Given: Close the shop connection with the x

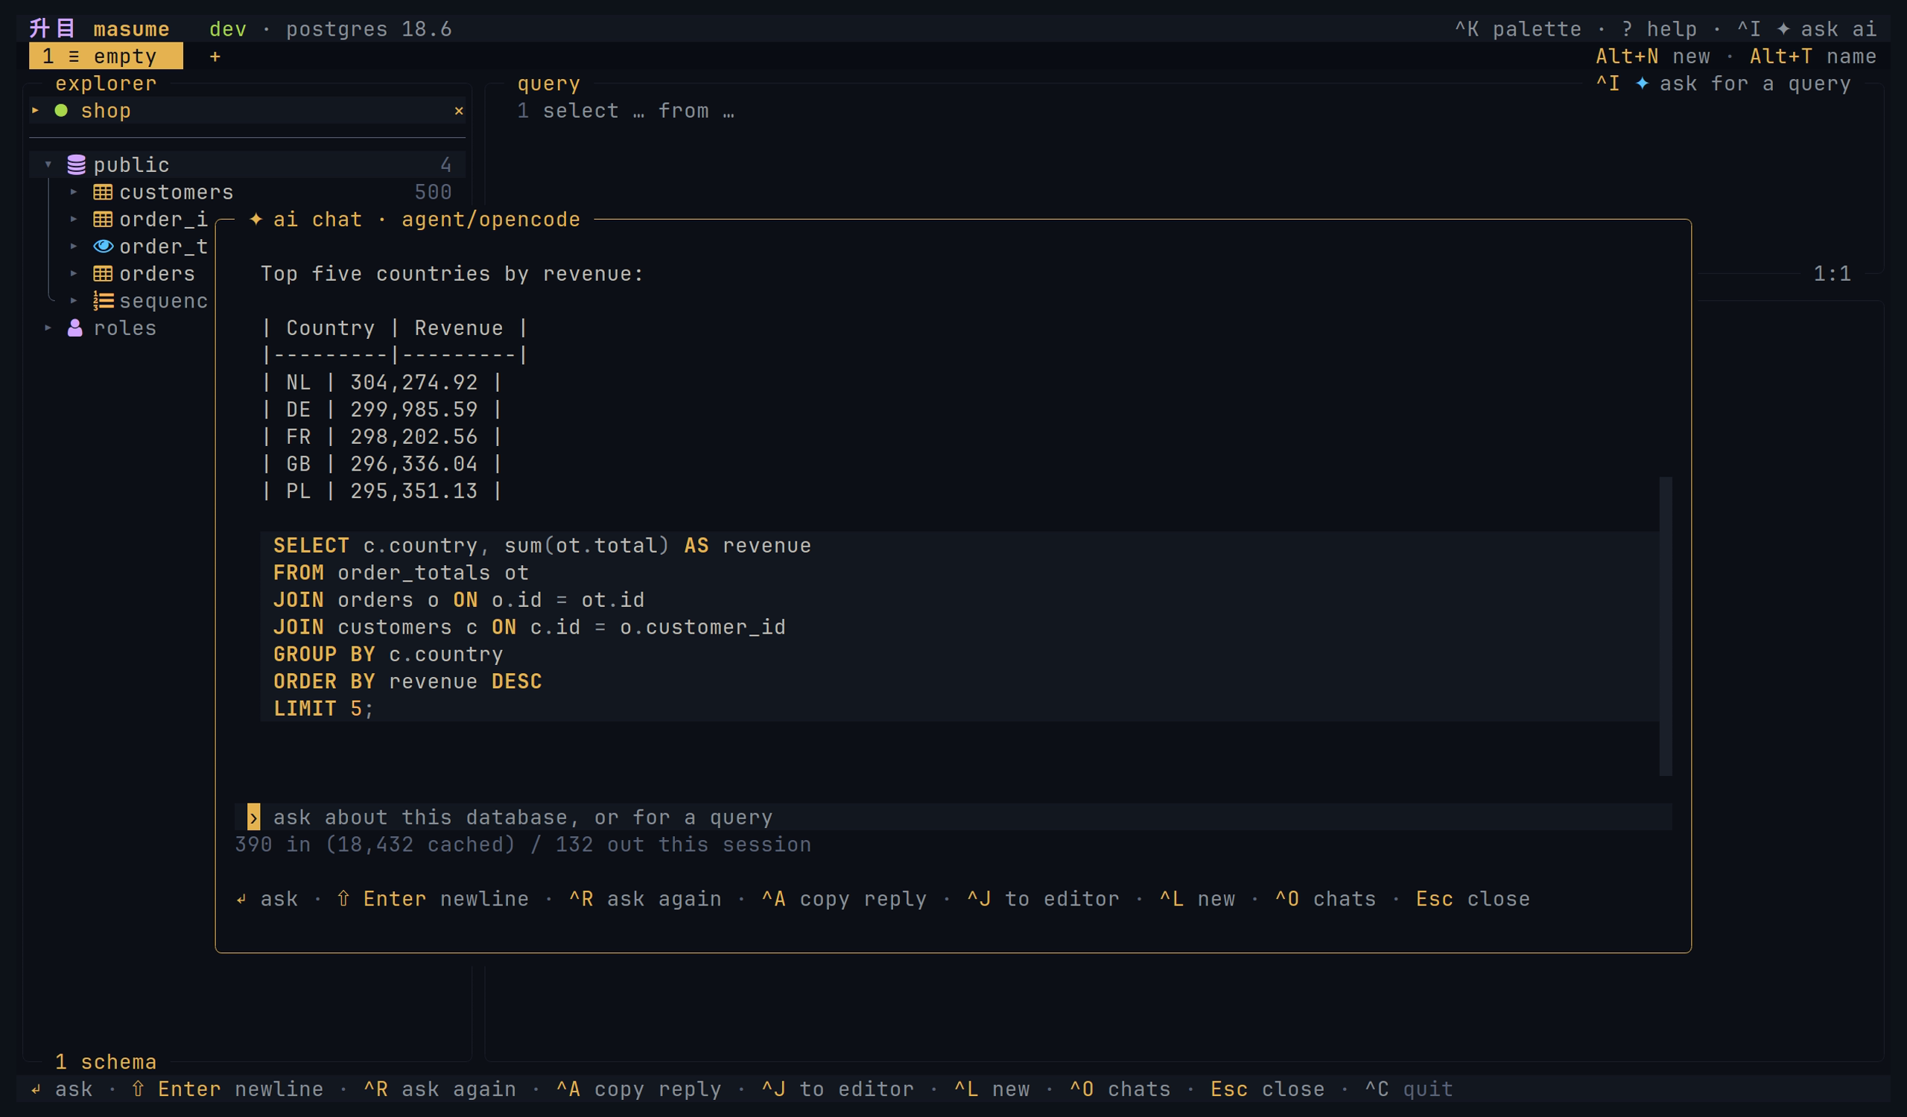Looking at the screenshot, I should click(x=459, y=110).
